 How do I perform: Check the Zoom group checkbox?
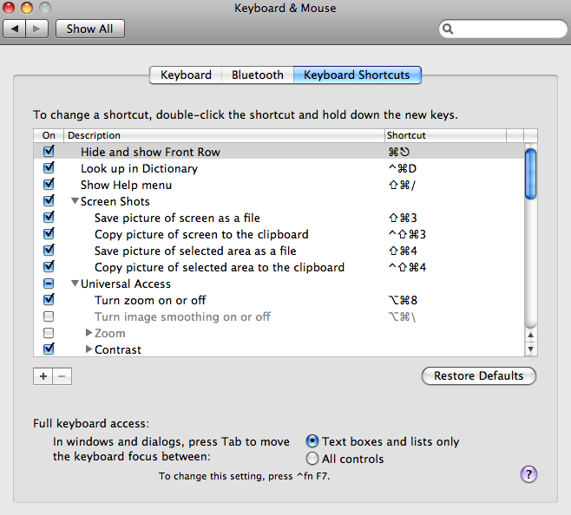click(49, 333)
